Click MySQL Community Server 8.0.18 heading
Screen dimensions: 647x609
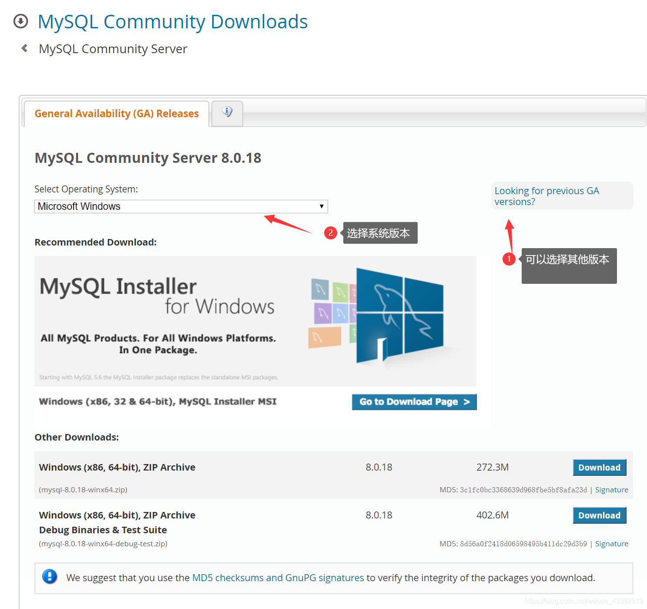pyautogui.click(x=148, y=158)
